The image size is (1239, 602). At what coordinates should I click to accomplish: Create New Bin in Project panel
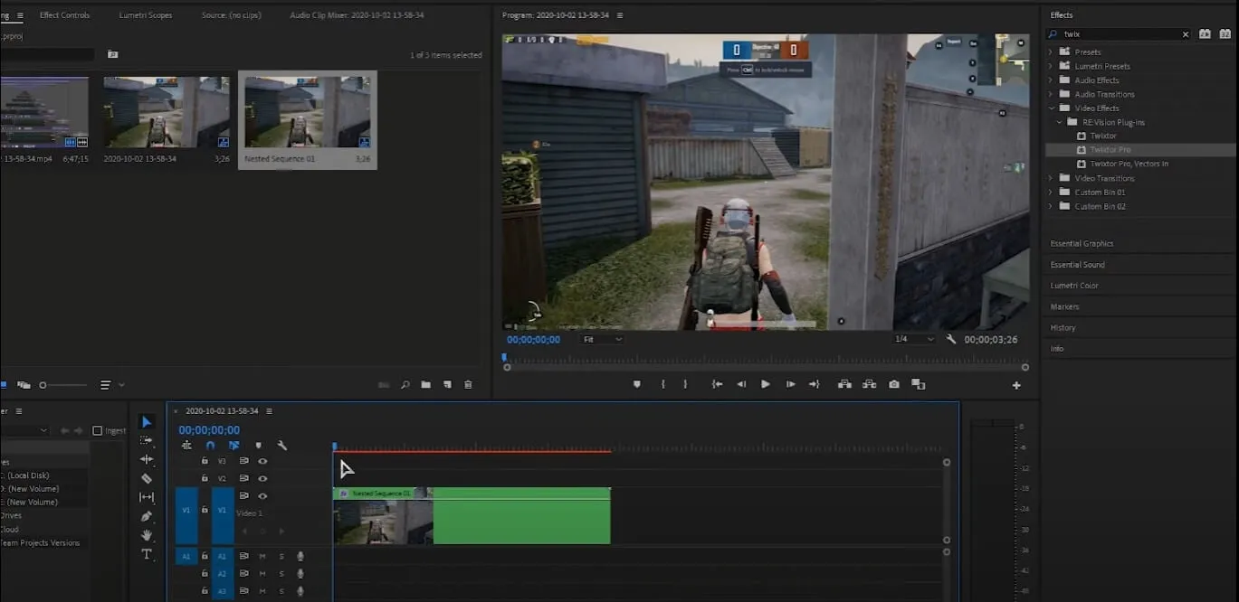coord(425,384)
